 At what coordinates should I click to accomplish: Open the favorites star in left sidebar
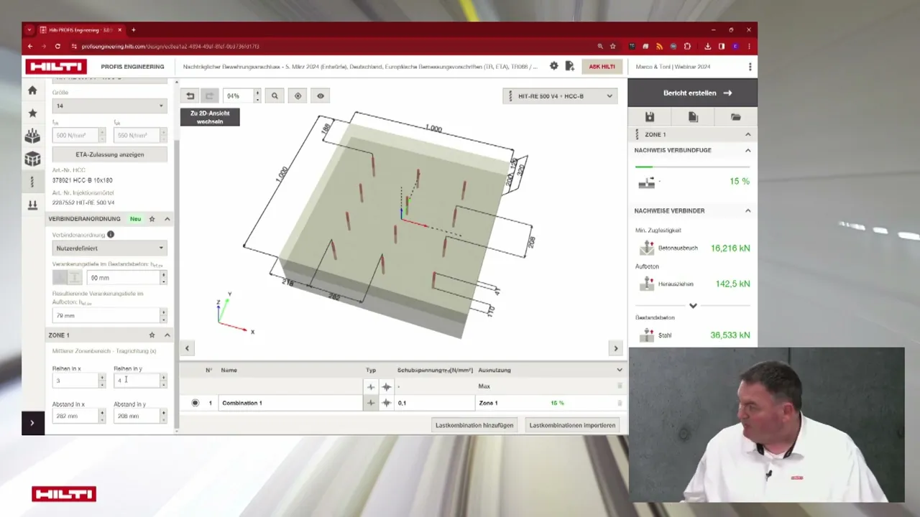click(32, 113)
